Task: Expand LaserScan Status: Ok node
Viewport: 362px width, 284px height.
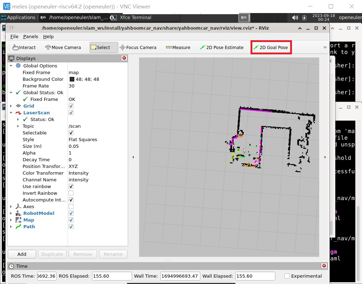Action: pyautogui.click(x=18, y=120)
